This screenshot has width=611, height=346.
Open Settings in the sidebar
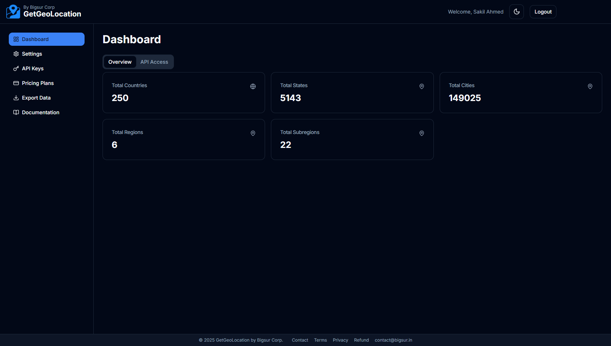46,54
